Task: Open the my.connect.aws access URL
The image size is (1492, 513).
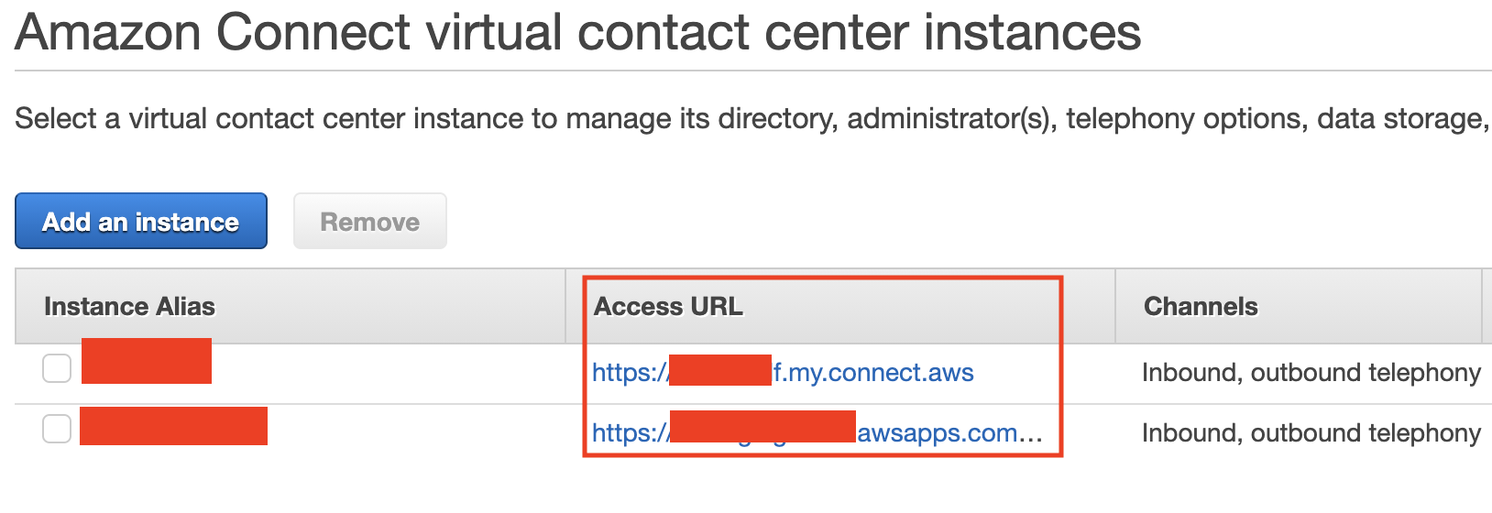Action: (783, 372)
